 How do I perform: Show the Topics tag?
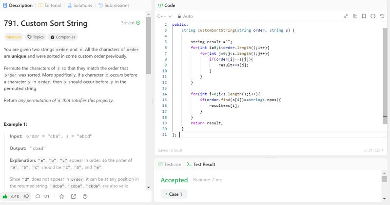[36, 37]
